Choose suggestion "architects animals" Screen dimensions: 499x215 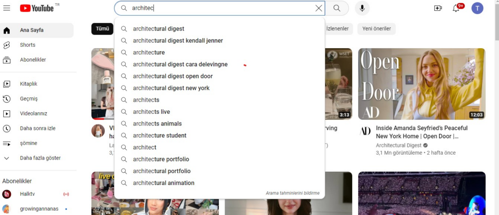tap(220, 124)
